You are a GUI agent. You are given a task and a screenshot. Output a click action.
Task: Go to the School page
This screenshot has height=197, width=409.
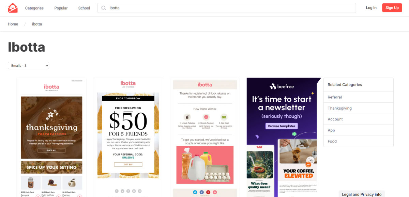(84, 8)
